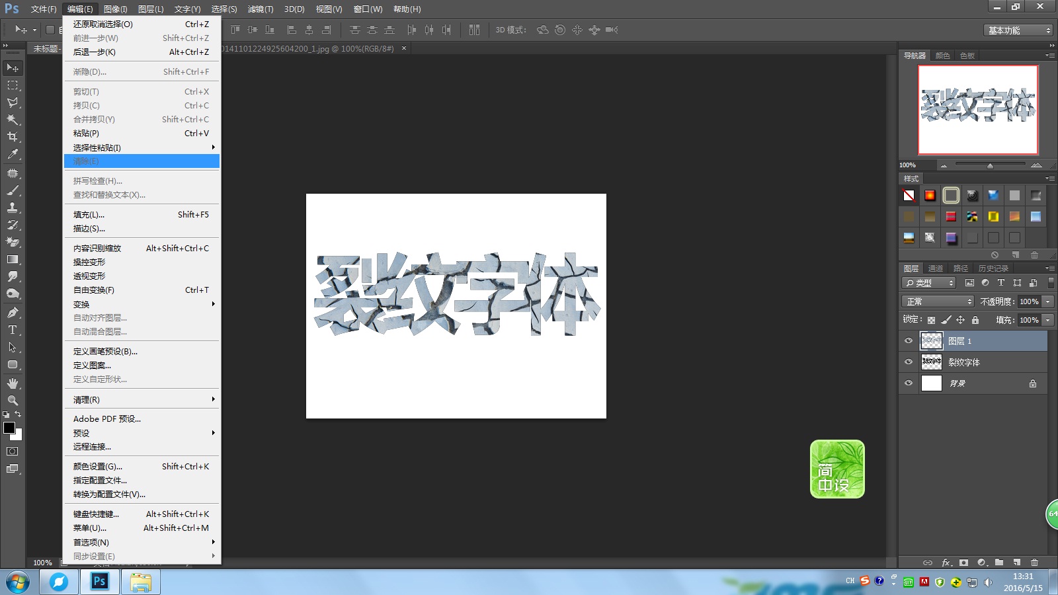
Task: Expand 选择性粘贴 submenu
Action: point(142,147)
